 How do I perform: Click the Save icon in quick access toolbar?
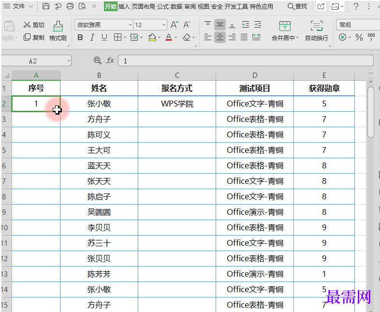(x=46, y=6)
